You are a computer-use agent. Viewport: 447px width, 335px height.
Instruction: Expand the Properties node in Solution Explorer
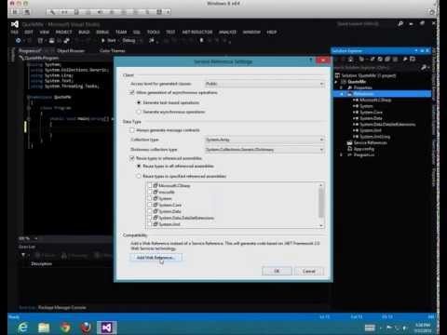pos(342,87)
